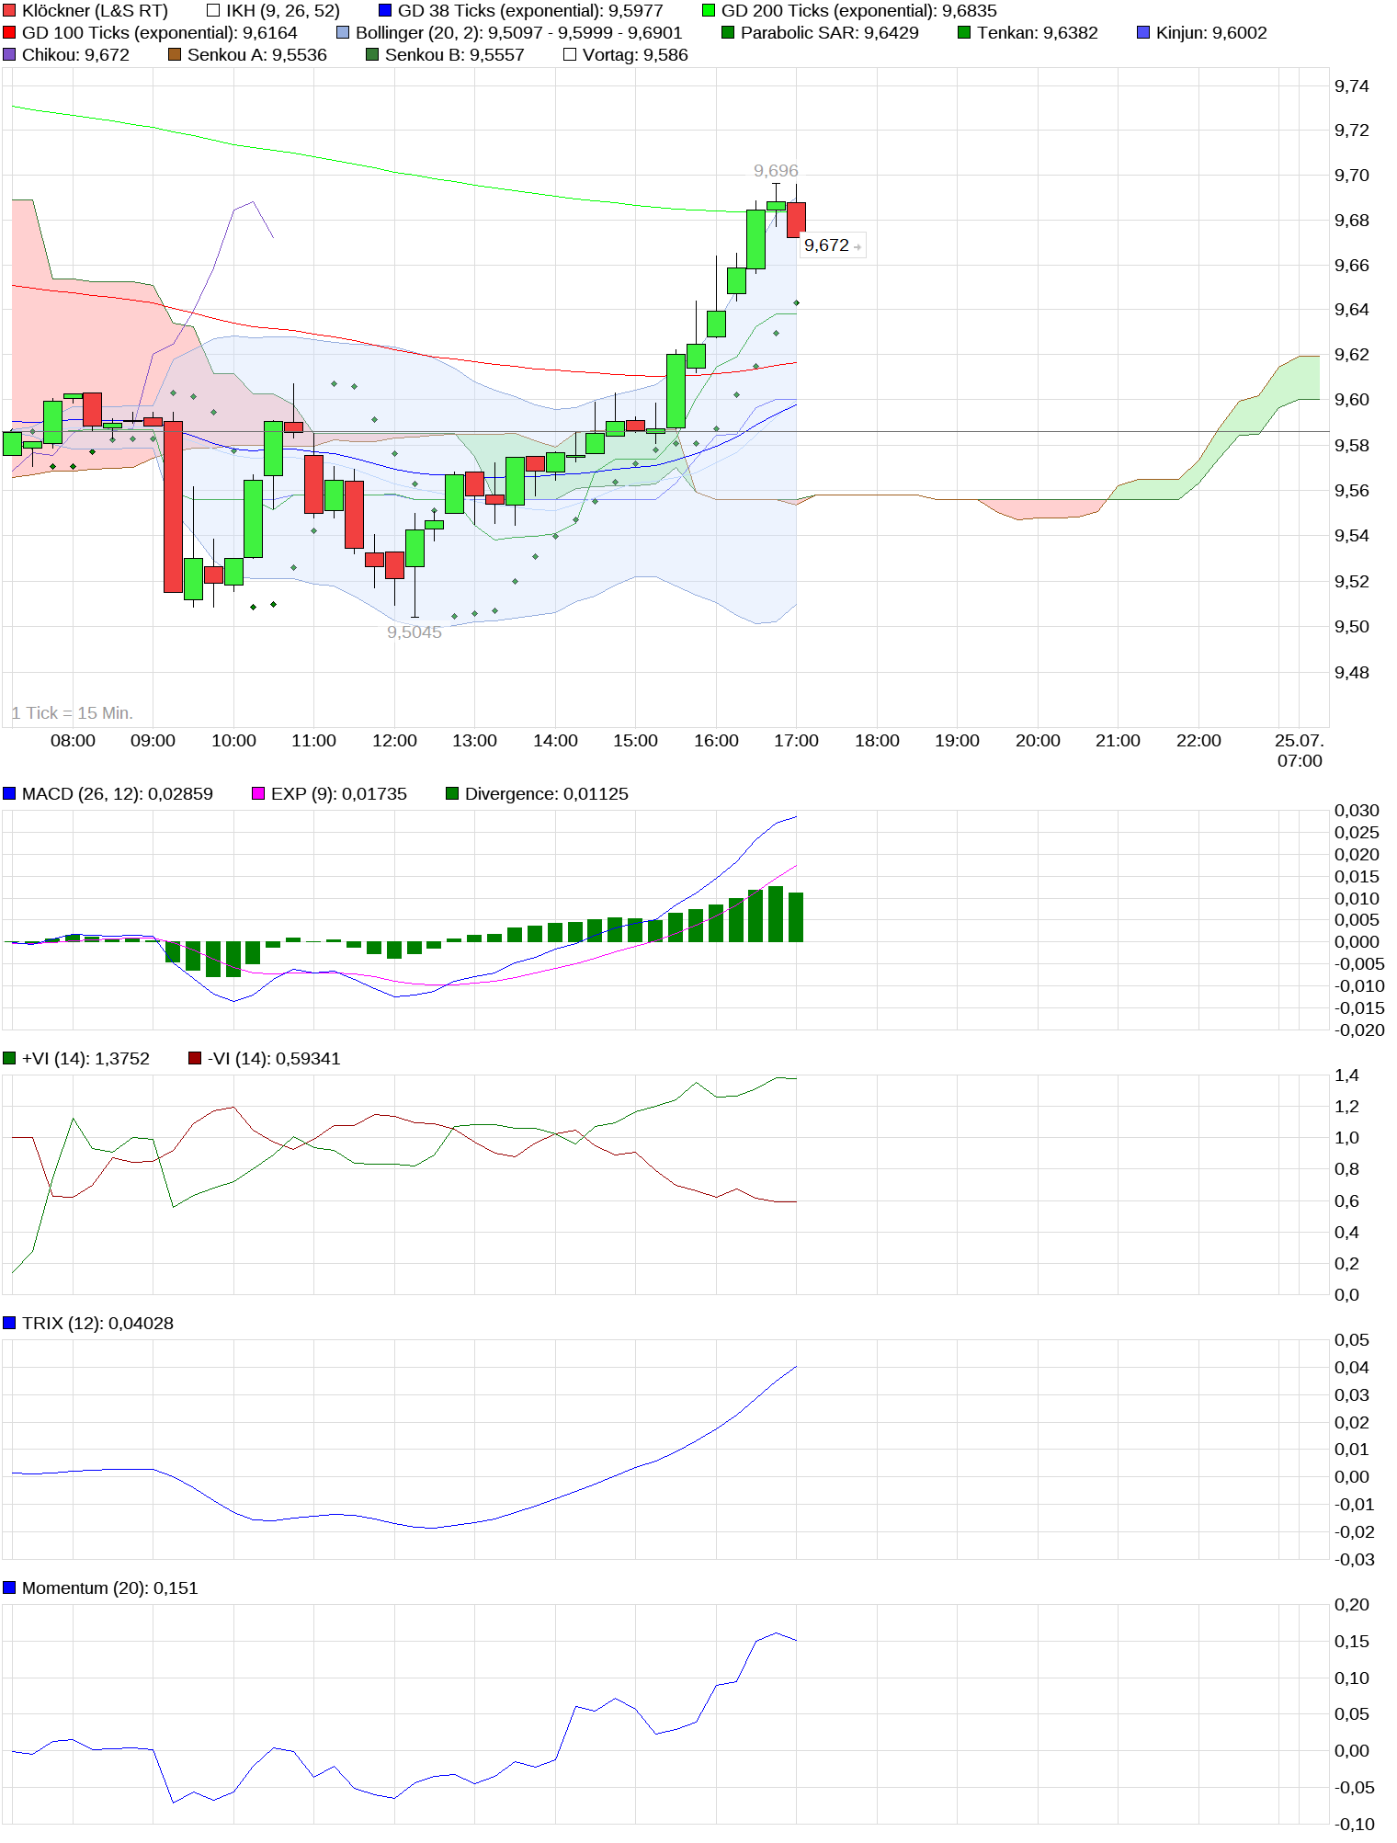Click the dark red -VI (14) legend swatch

coord(195,1059)
